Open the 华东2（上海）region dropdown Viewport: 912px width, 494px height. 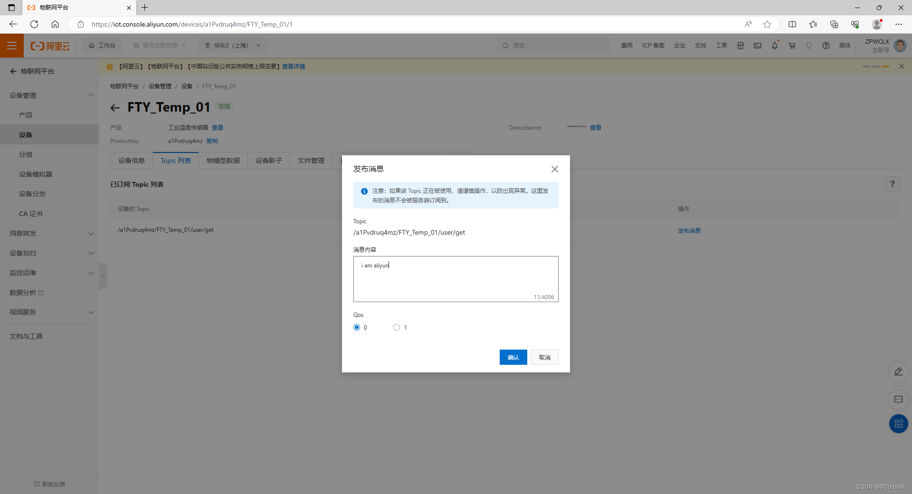pyautogui.click(x=232, y=45)
